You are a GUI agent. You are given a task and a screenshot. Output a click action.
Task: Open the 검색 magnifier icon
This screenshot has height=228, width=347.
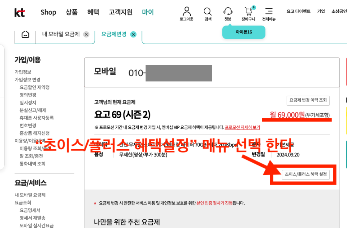[208, 11]
